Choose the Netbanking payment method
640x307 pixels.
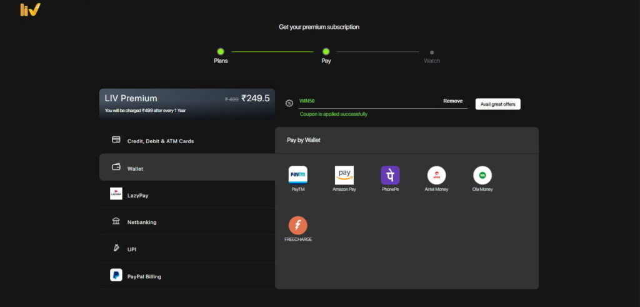pyautogui.click(x=187, y=221)
